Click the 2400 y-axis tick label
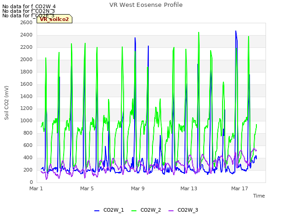Viewport: 293px width, 219px height. click(x=27, y=35)
